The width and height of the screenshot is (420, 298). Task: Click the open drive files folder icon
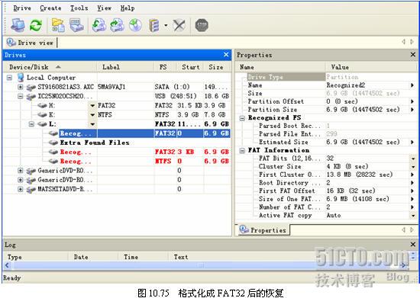click(x=58, y=25)
